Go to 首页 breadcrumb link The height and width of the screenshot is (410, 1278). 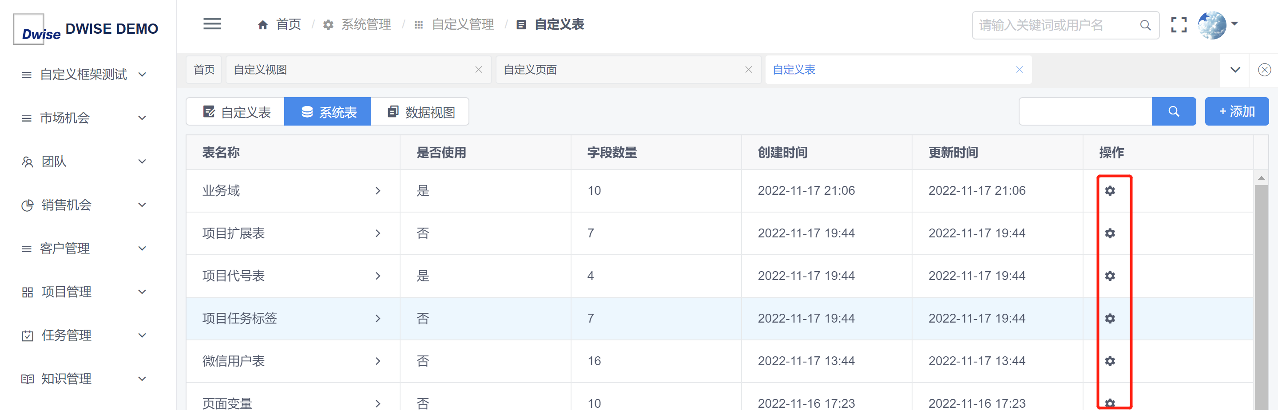click(x=288, y=24)
